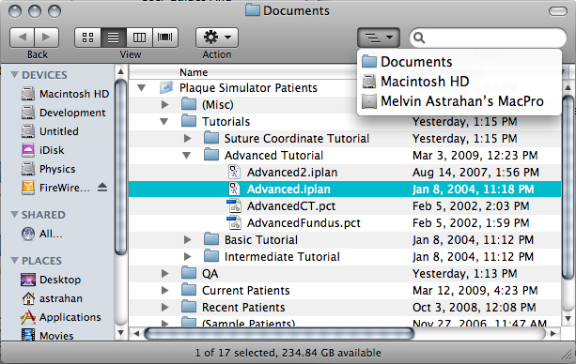Click the sidebar scrollbar down arrow

point(120,333)
